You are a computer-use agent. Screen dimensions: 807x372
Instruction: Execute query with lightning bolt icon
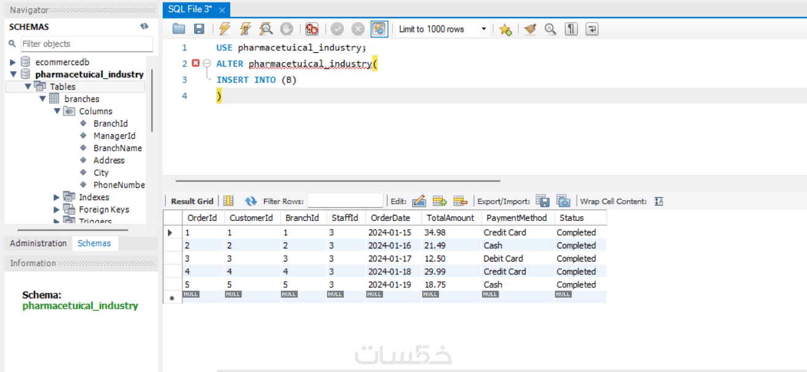[225, 29]
